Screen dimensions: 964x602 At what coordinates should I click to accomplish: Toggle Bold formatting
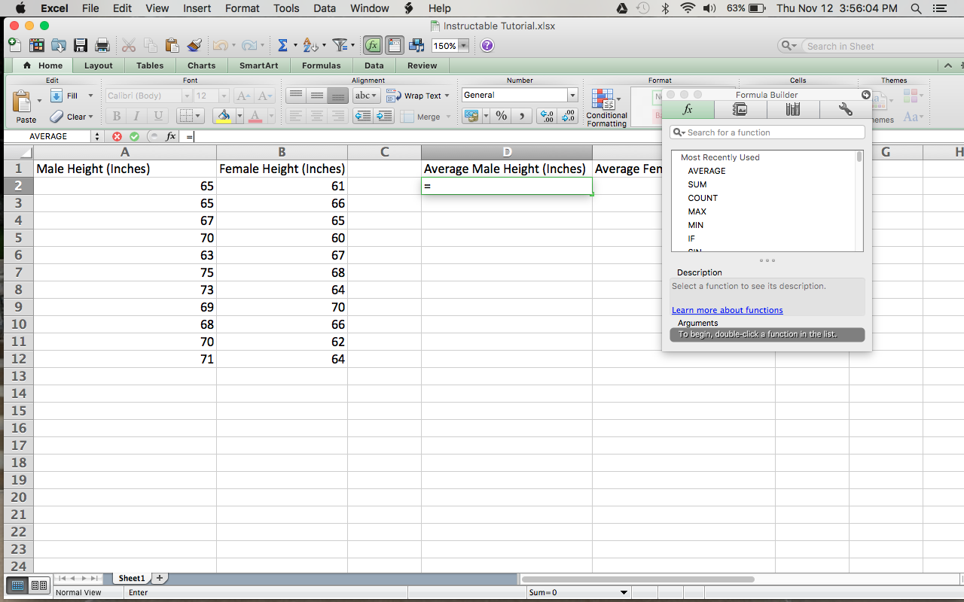tap(116, 116)
